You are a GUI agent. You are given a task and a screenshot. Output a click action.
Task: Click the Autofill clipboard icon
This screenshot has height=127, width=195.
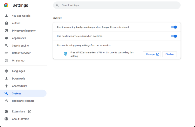pos(6,23)
